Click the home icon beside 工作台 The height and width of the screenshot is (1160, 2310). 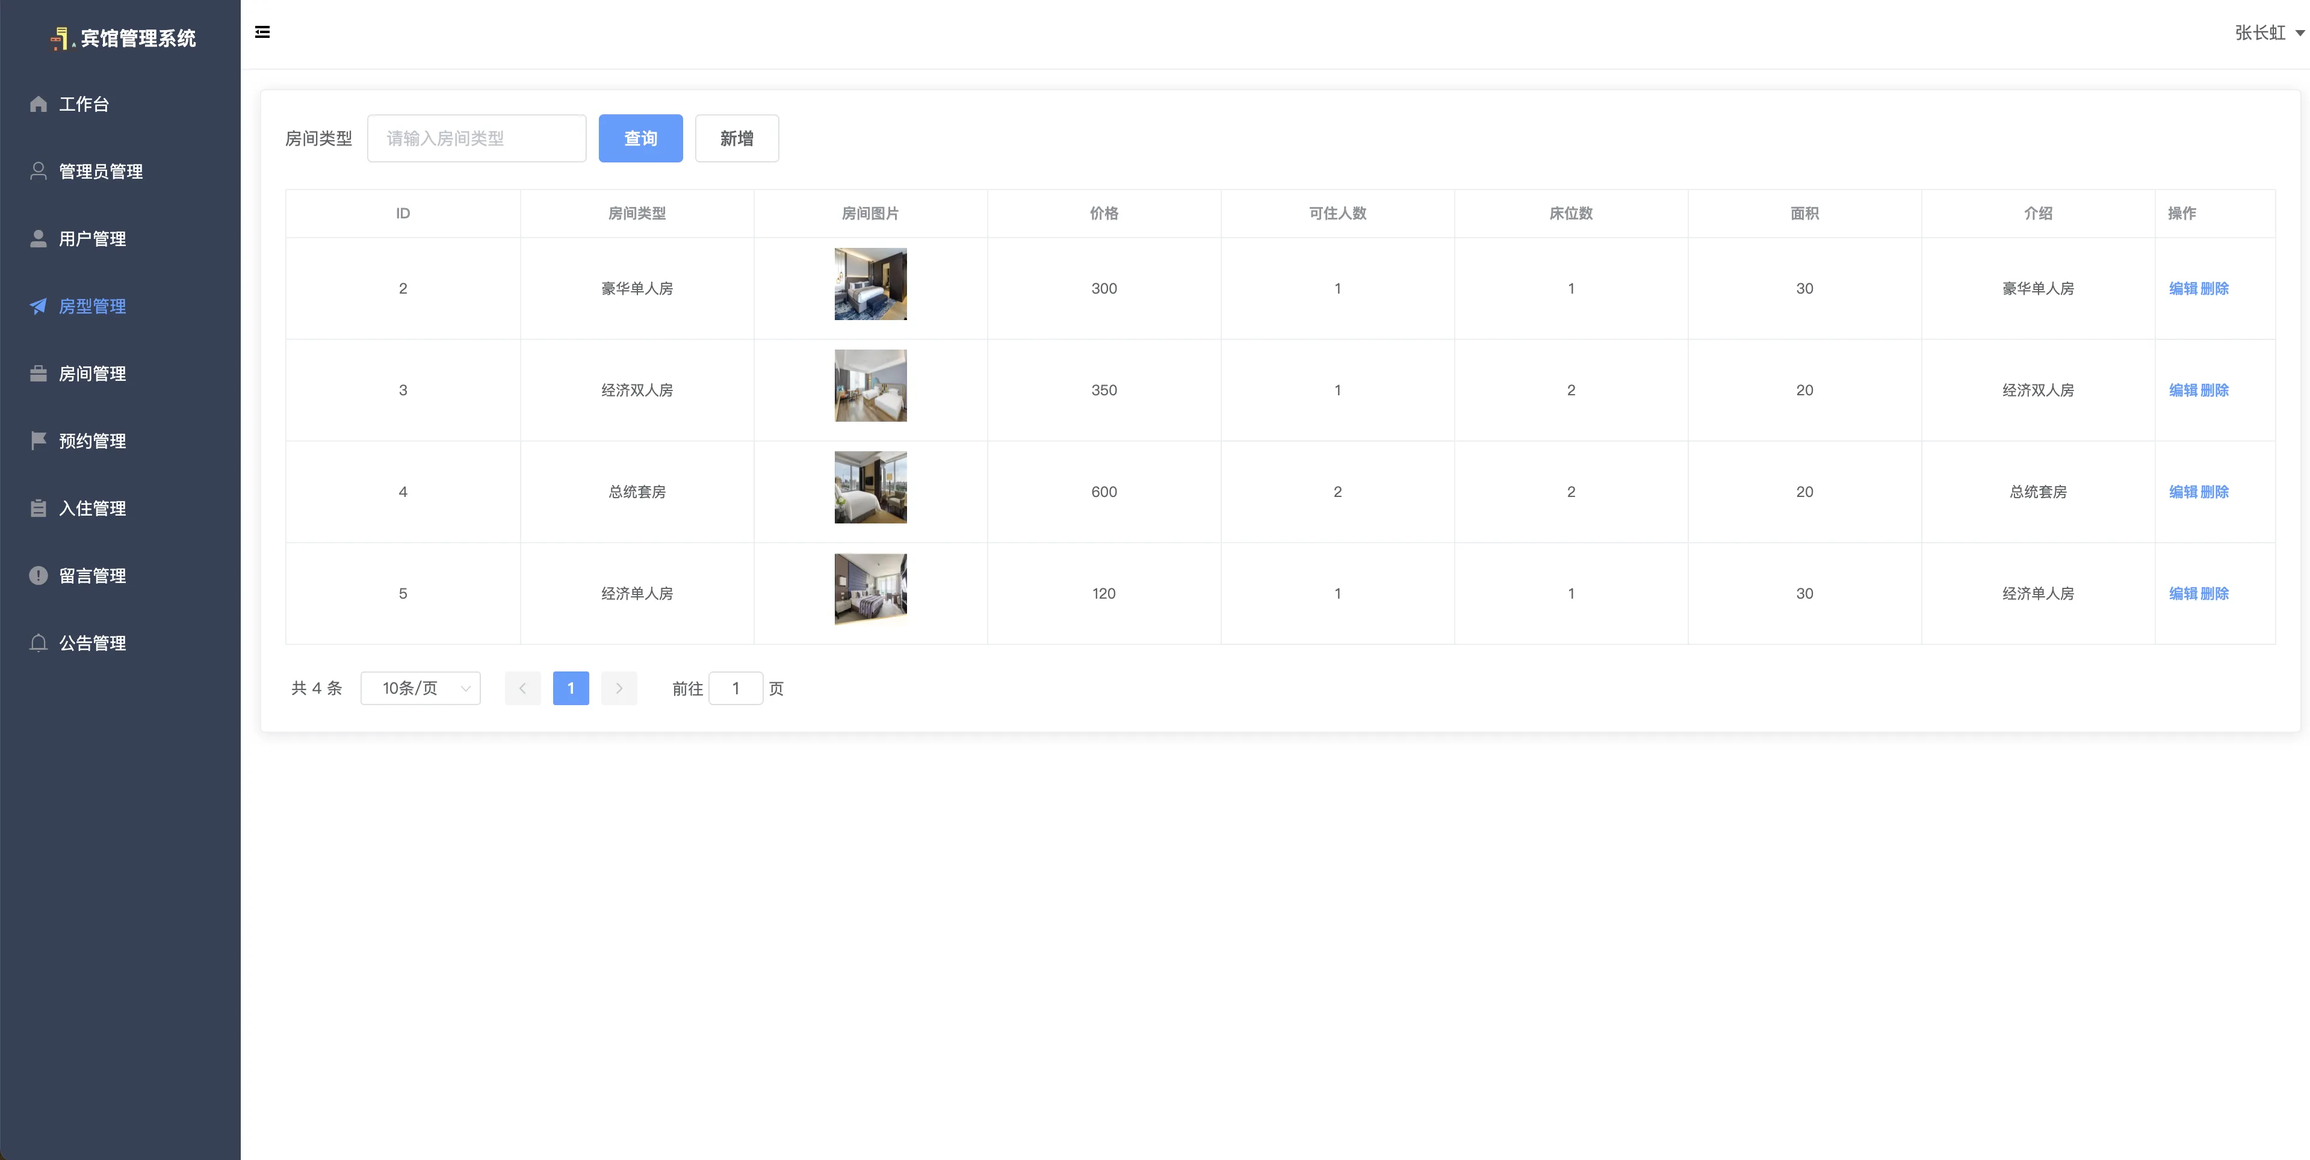point(38,104)
